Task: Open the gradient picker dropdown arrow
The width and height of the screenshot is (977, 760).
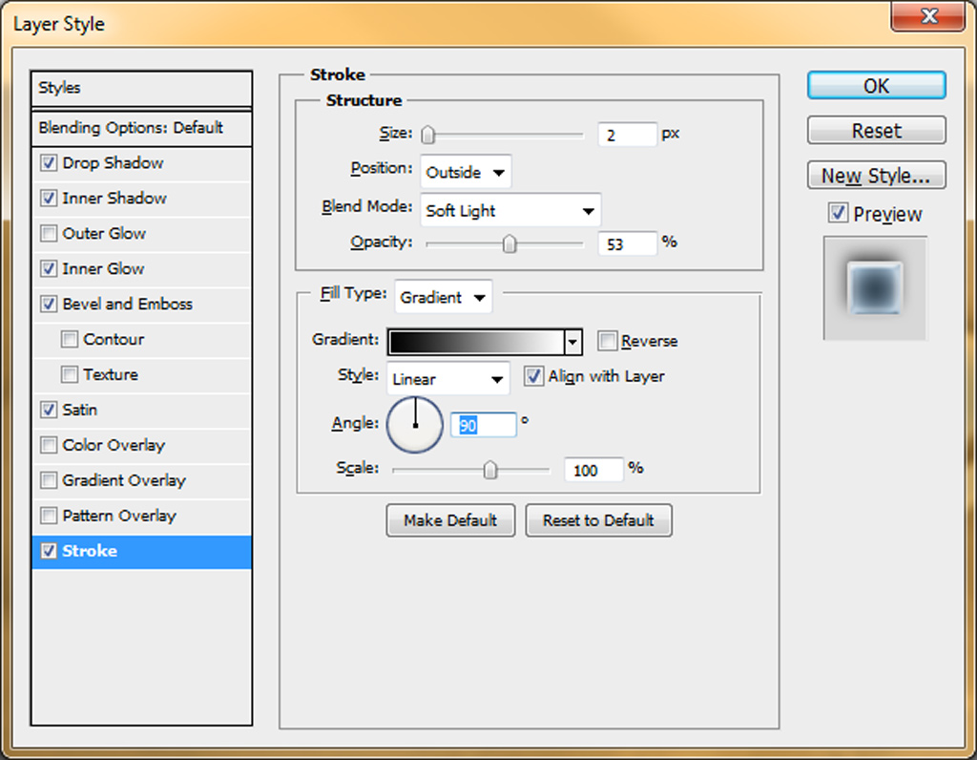Action: [x=572, y=342]
